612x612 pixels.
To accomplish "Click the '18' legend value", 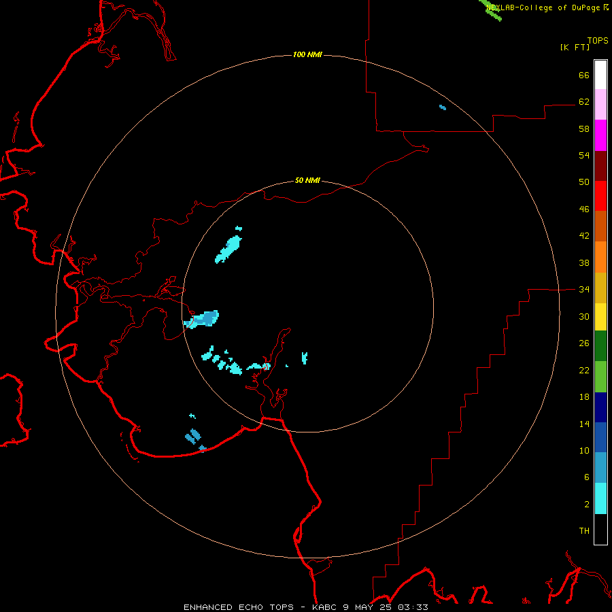I will 584,396.
